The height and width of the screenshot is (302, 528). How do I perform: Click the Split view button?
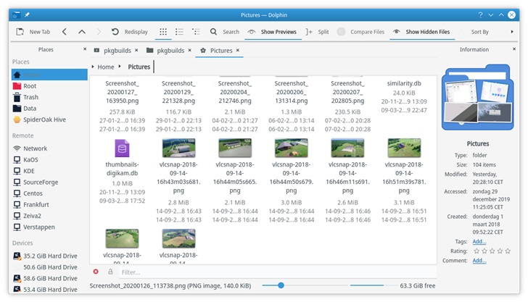(317, 32)
